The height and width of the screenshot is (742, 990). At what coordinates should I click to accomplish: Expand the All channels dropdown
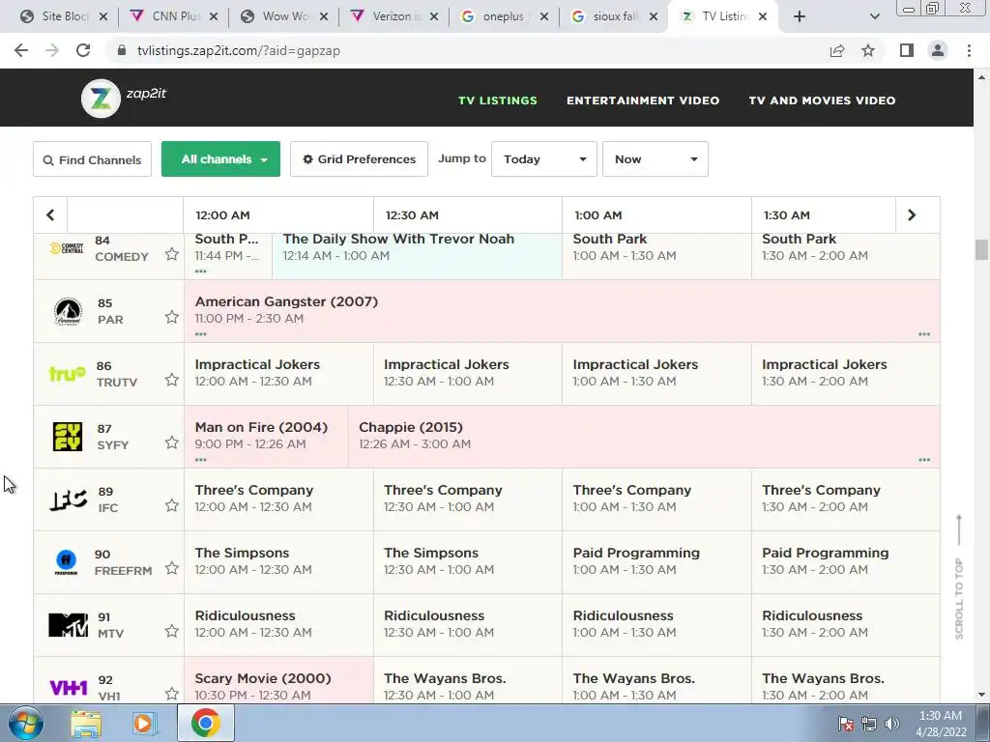221,159
